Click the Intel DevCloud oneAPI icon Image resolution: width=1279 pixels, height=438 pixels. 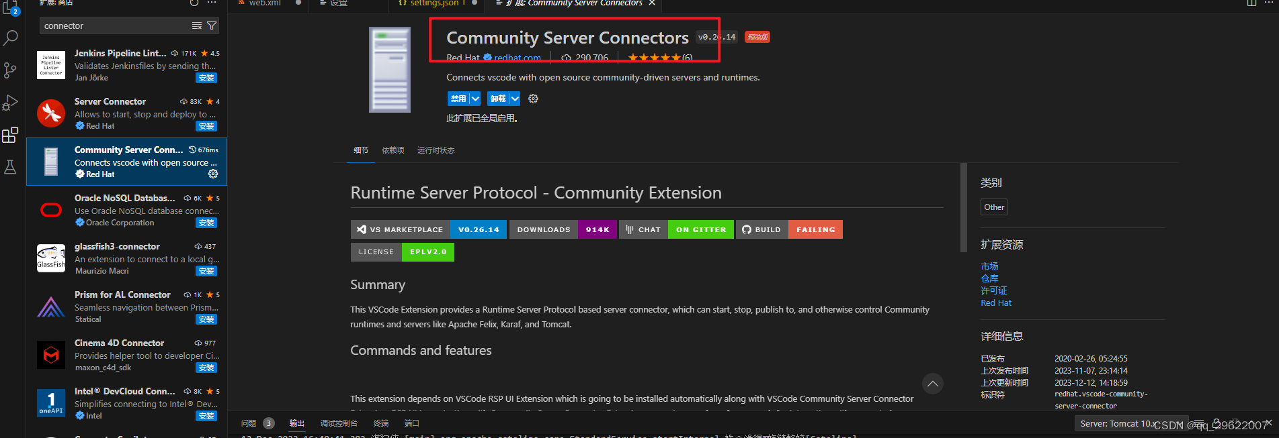tap(51, 403)
